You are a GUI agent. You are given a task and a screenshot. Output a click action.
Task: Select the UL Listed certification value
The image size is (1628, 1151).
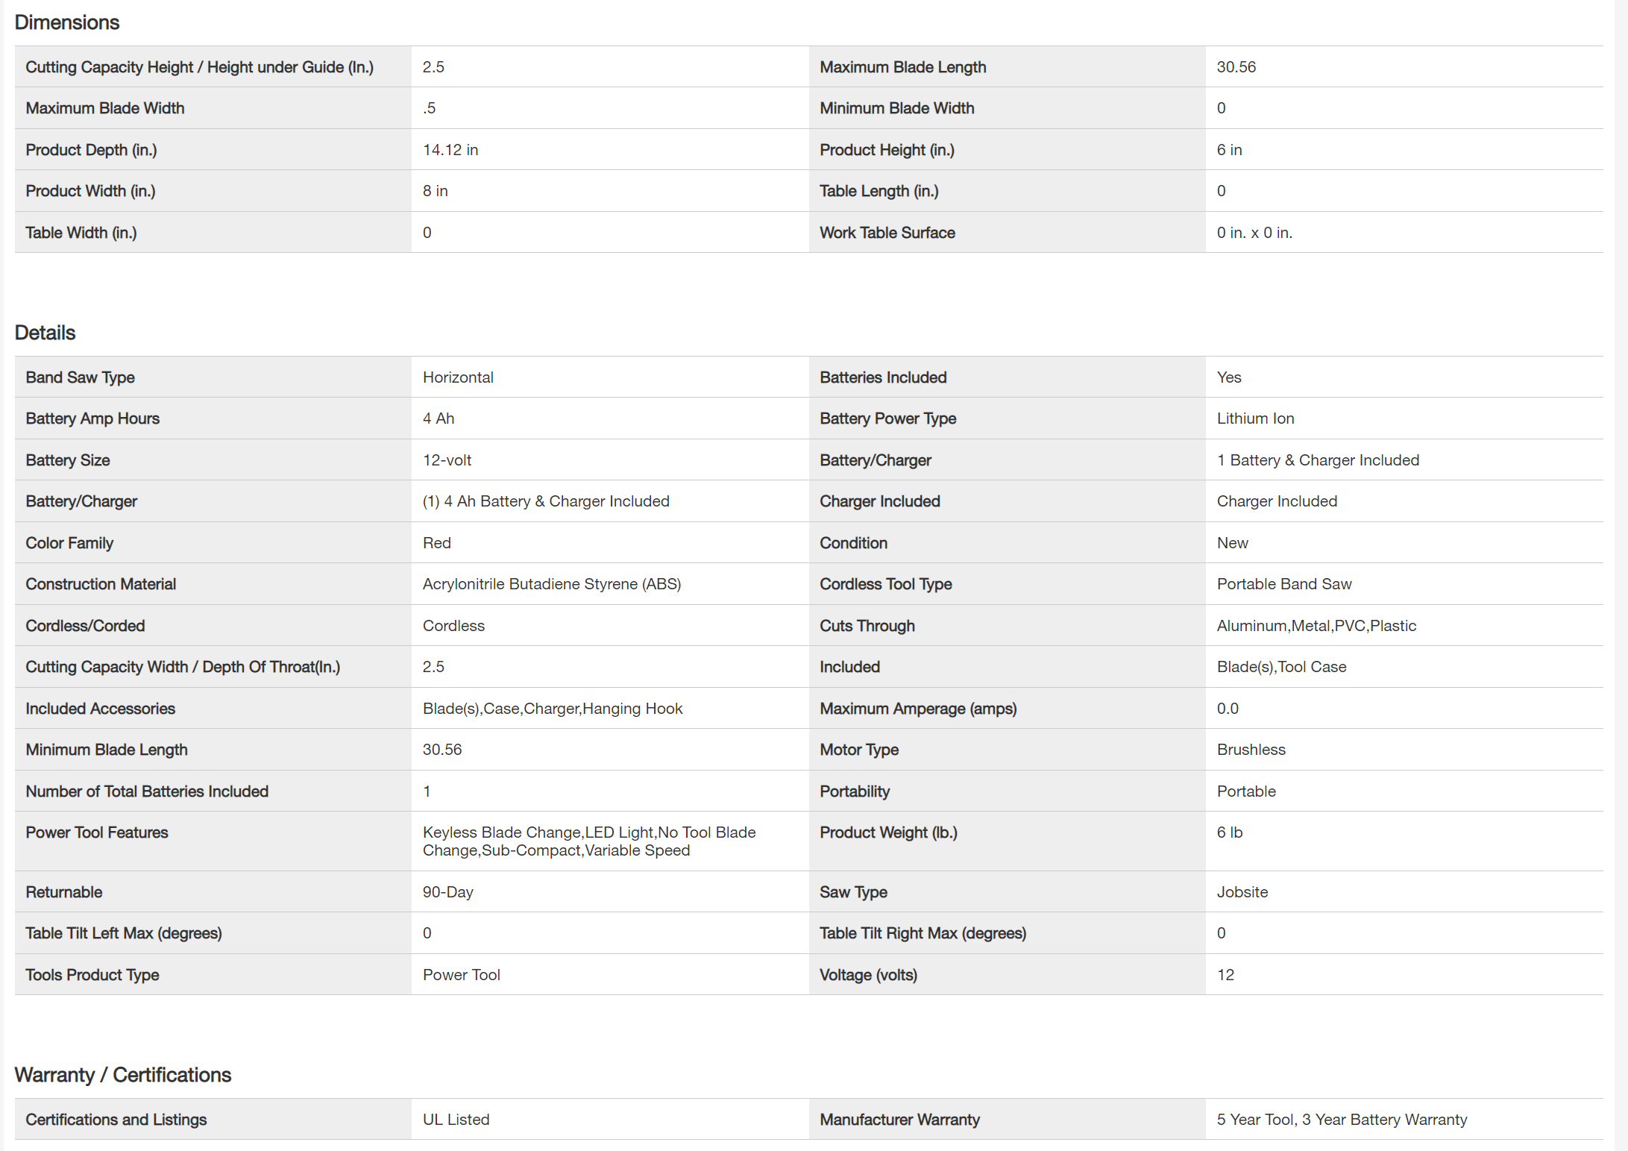[x=456, y=1120]
